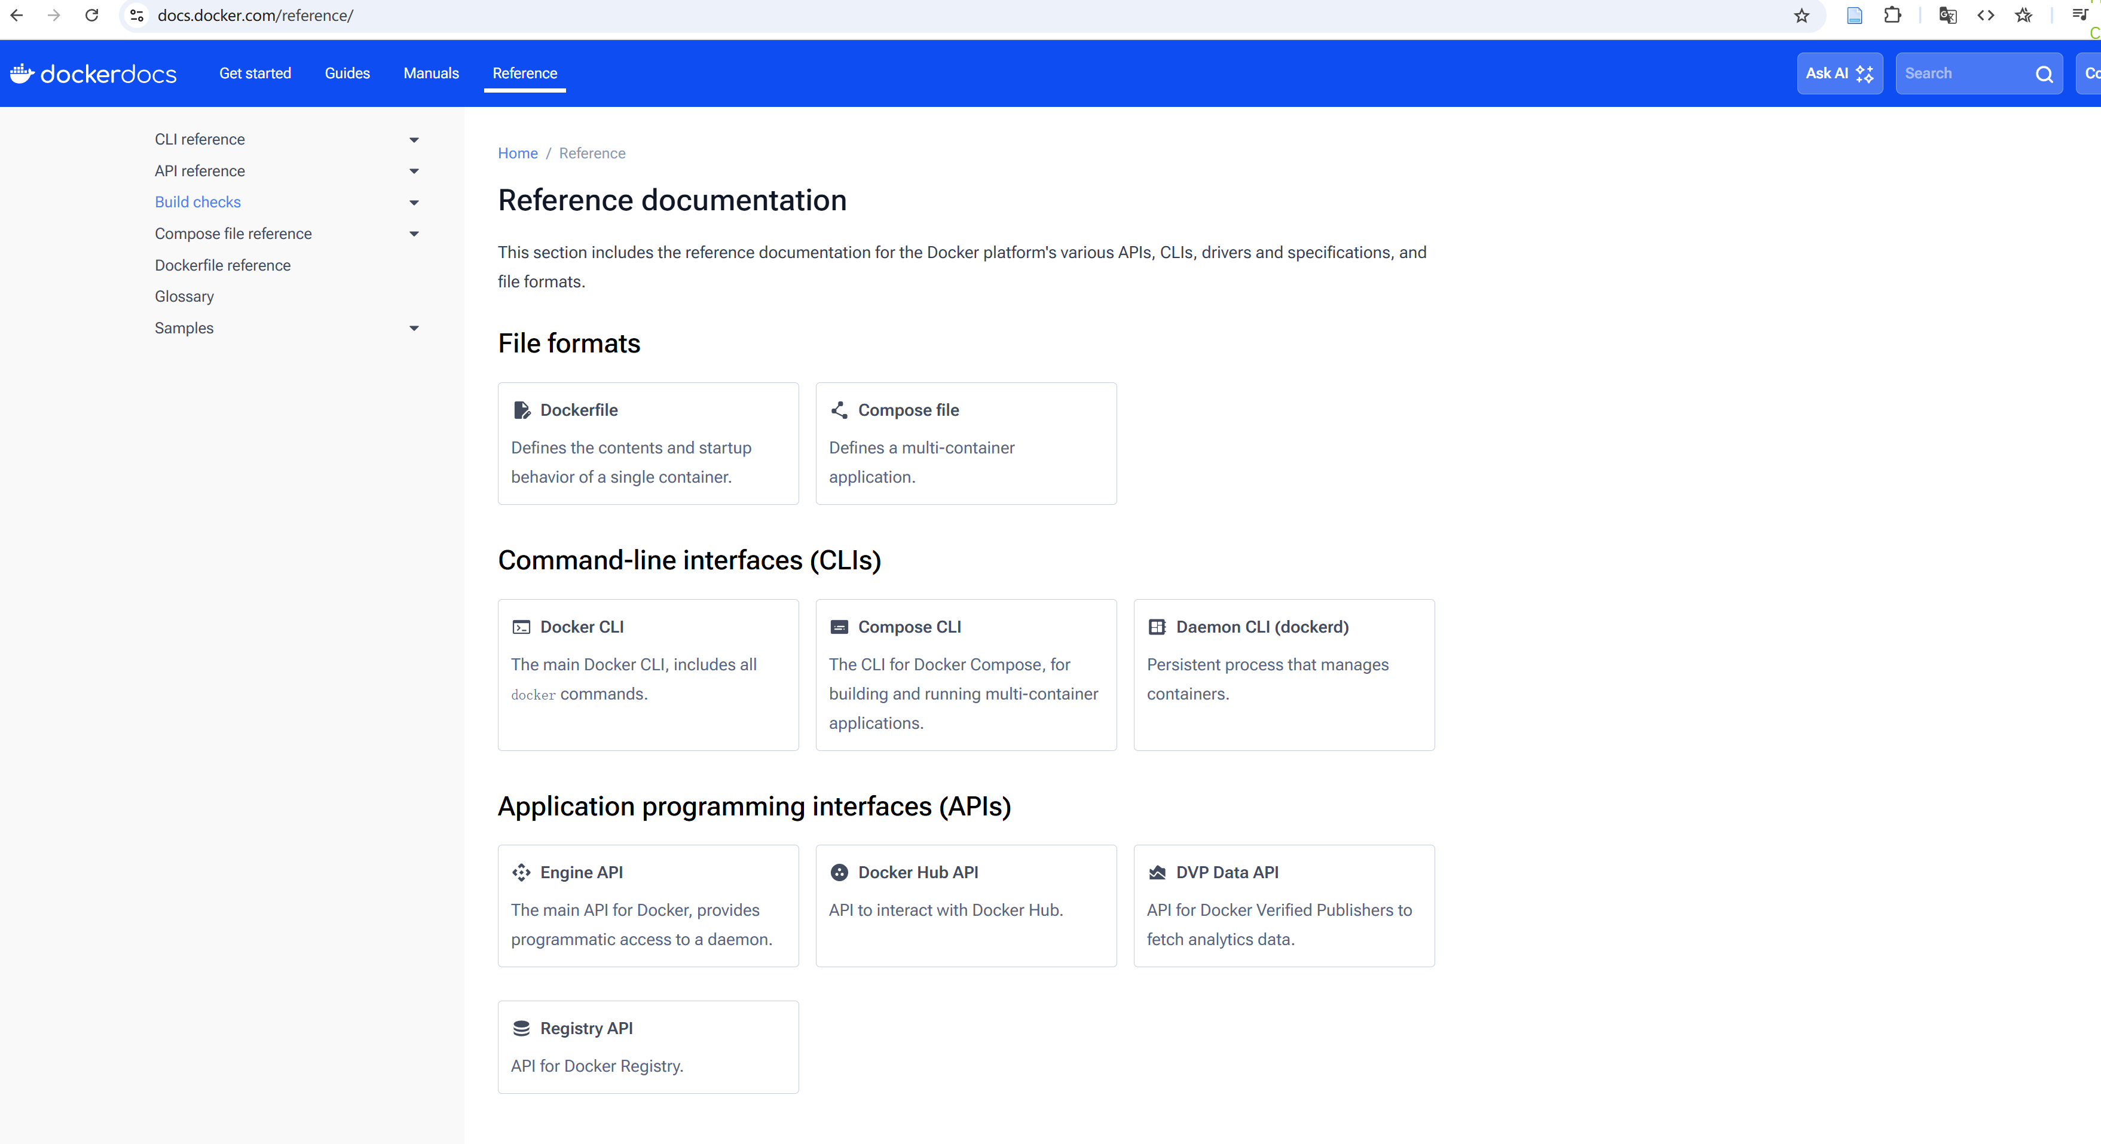Open the DVP Data API card title
Image resolution: width=2101 pixels, height=1144 pixels.
(1228, 872)
